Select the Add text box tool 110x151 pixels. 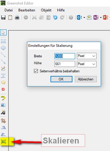click(x=3, y=76)
